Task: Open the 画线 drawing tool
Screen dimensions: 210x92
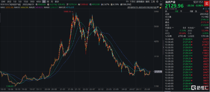Action: [x=147, y=2]
